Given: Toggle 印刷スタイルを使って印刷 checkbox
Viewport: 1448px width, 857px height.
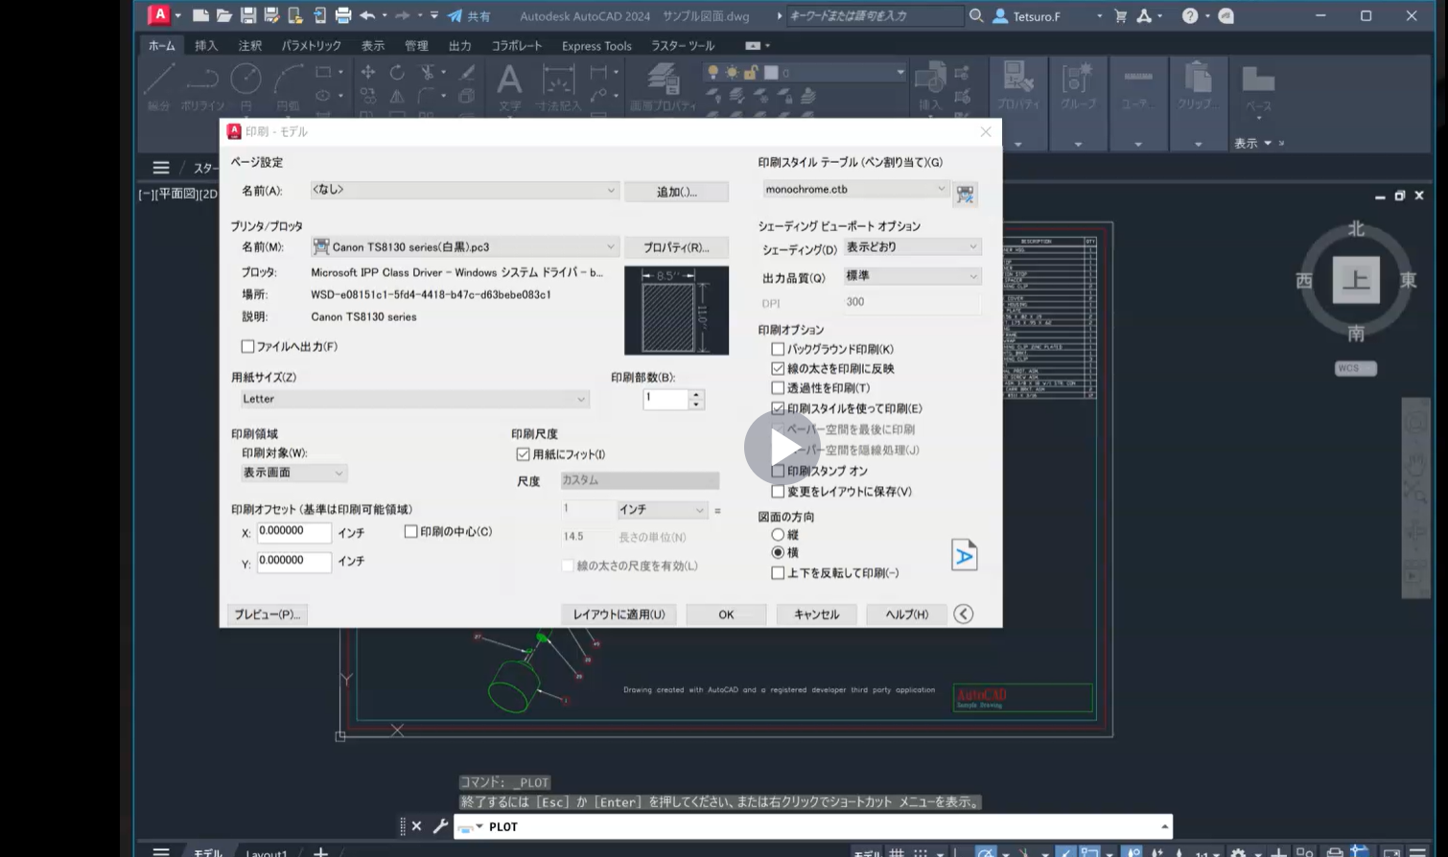Looking at the screenshot, I should tap(778, 408).
